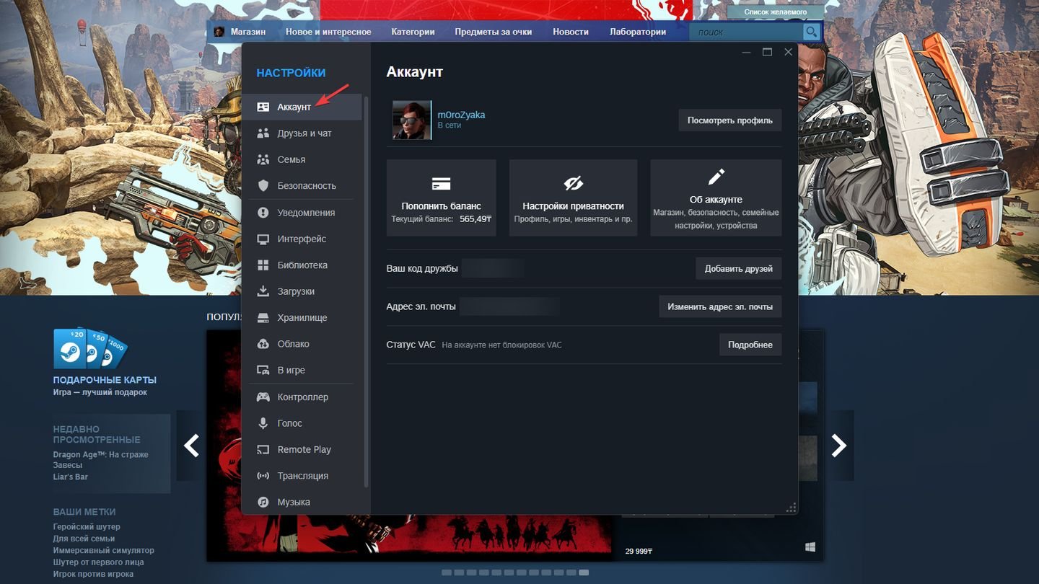The width and height of the screenshot is (1039, 584).
Task: Open the Магазин store menu
Action: pyautogui.click(x=248, y=32)
